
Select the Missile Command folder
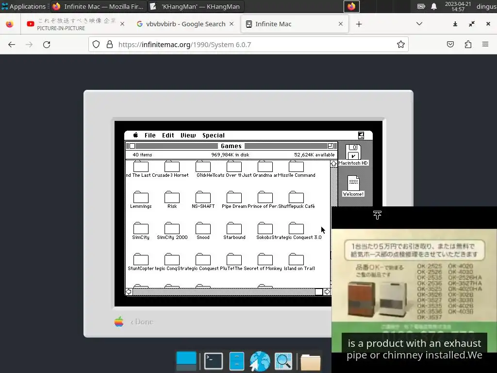(297, 166)
